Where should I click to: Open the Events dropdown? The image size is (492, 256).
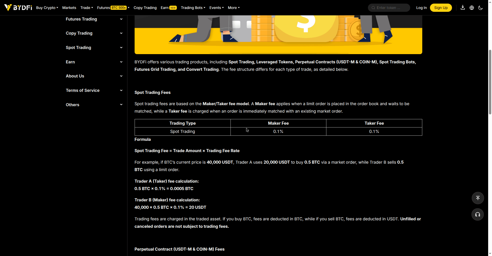point(217,8)
